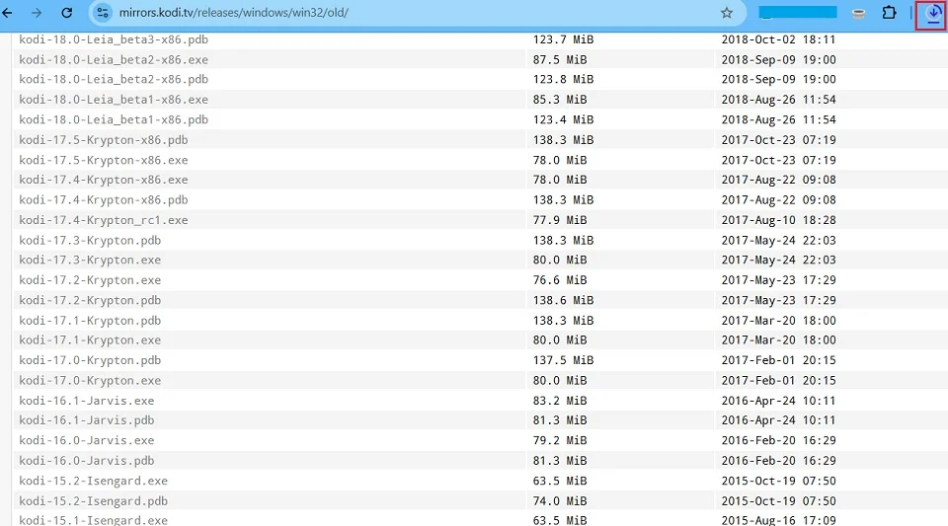
Task: Select the 77.9 MiB size cell
Action: tap(560, 220)
